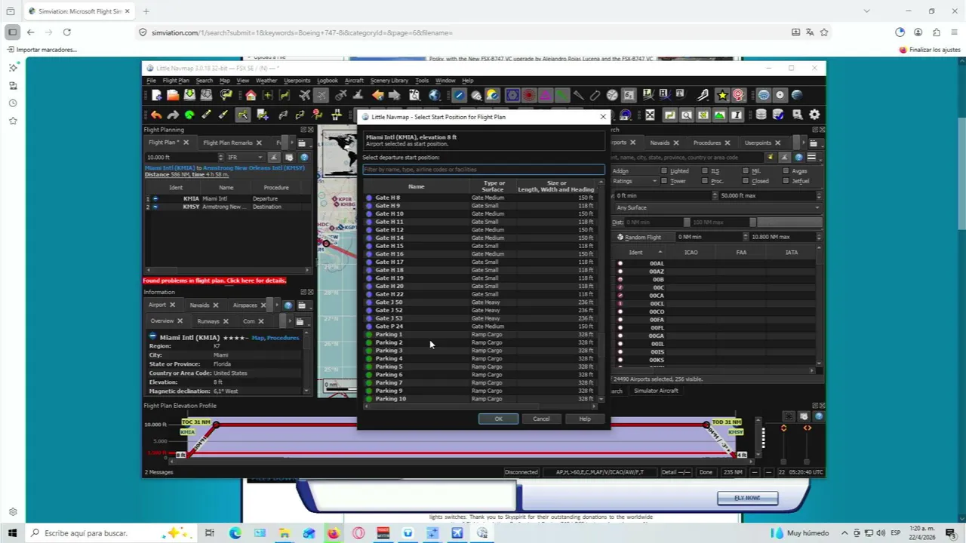The image size is (966, 543).
Task: Click Help in the Select Start Position dialog
Action: click(x=585, y=419)
